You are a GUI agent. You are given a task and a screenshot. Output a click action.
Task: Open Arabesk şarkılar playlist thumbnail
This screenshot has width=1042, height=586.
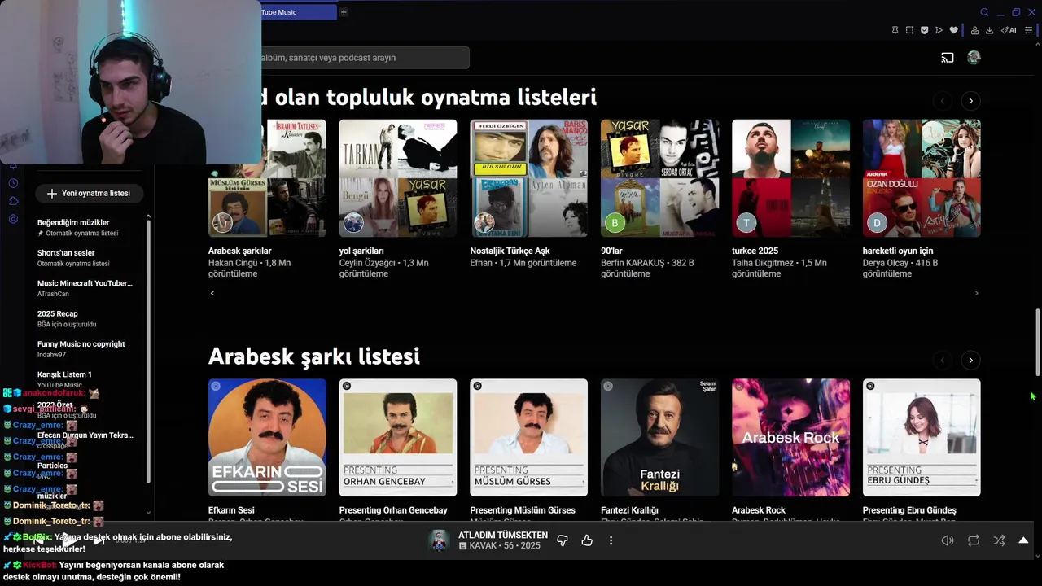(267, 178)
